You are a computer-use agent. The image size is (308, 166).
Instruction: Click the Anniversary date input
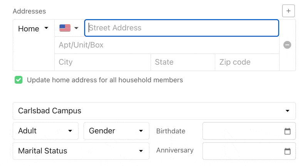243,151
